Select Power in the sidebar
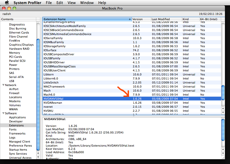The width and height of the screenshot is (230, 164). [13, 65]
